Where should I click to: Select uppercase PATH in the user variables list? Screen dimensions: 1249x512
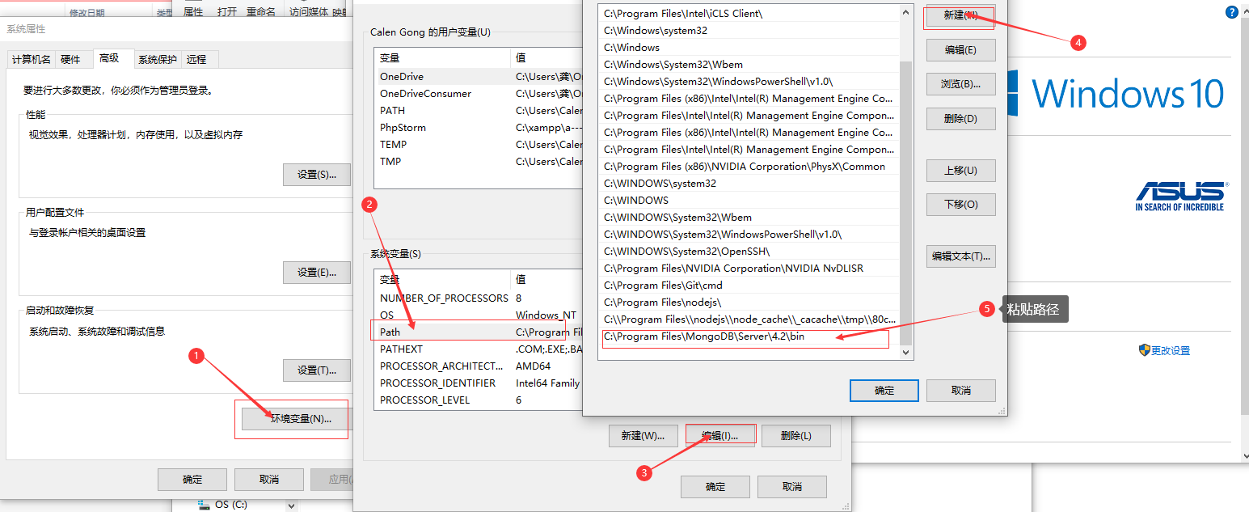(x=479, y=111)
